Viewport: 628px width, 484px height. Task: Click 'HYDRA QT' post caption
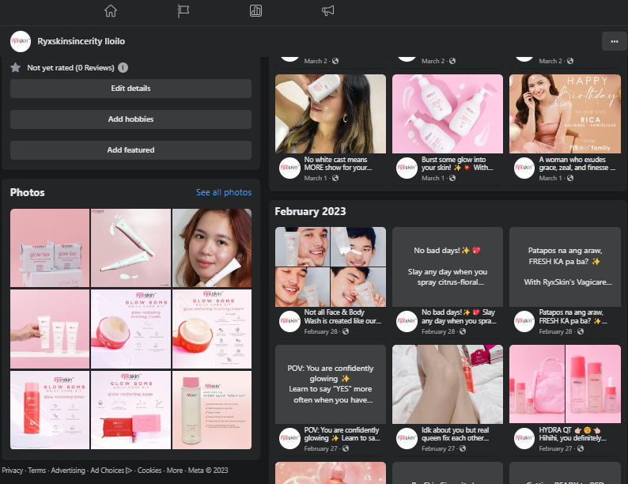click(573, 434)
